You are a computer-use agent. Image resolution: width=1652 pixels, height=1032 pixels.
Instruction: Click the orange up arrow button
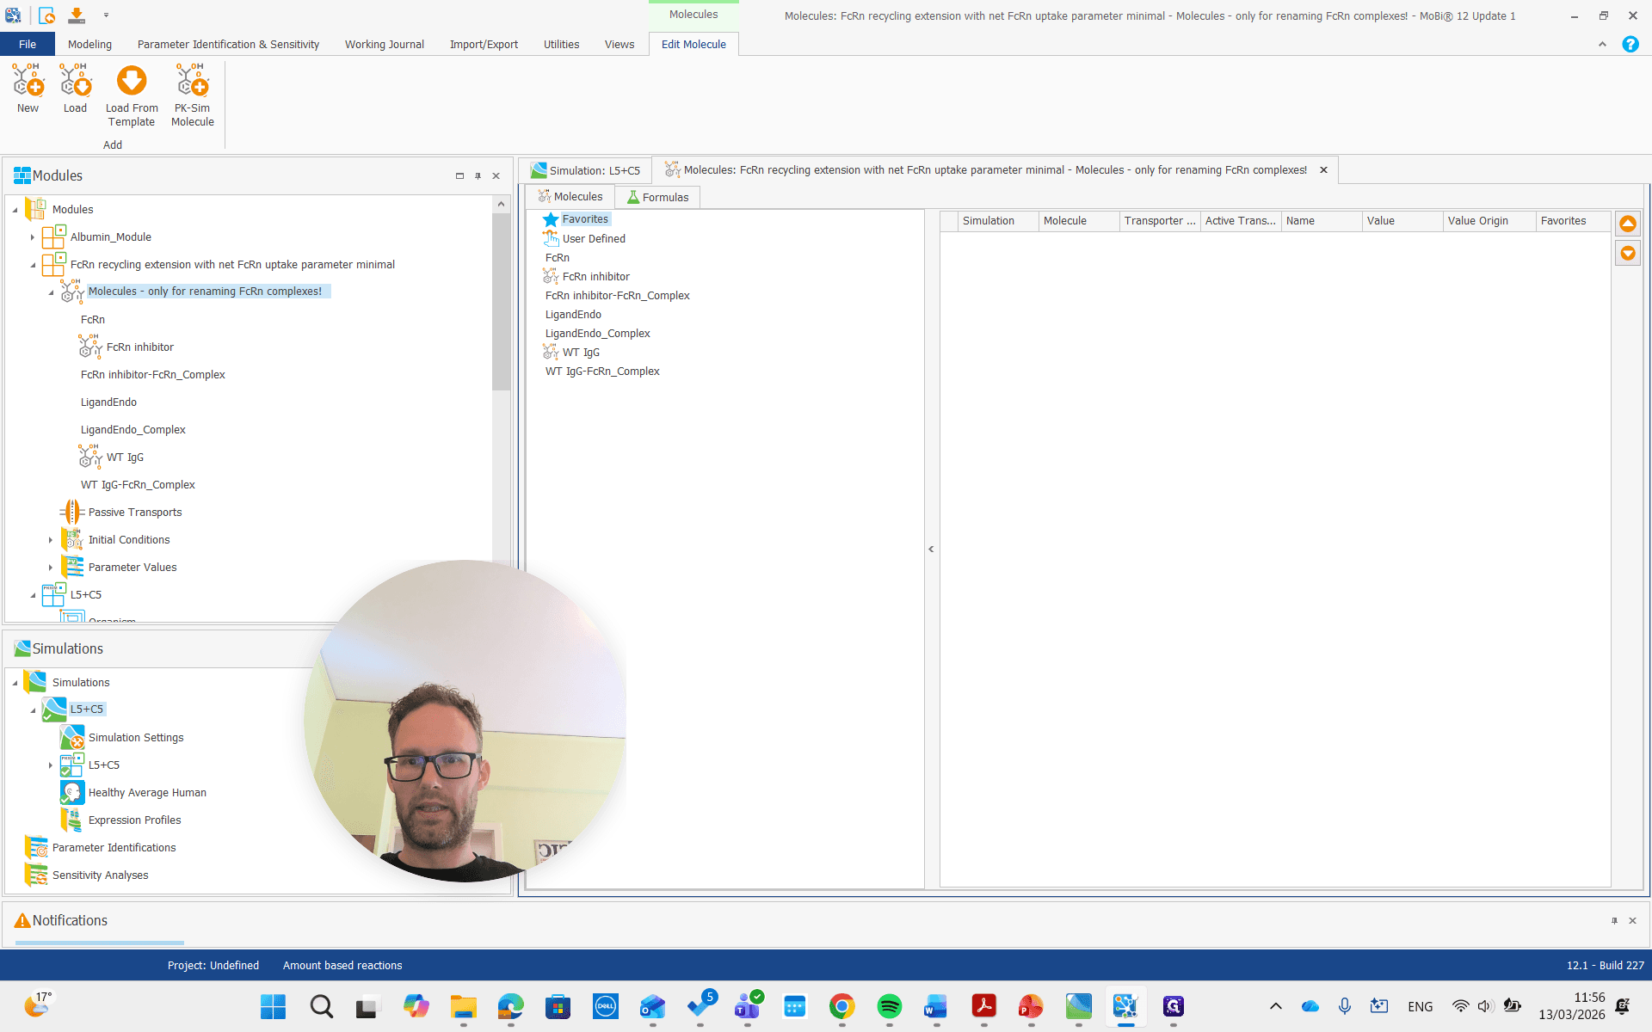click(x=1628, y=224)
